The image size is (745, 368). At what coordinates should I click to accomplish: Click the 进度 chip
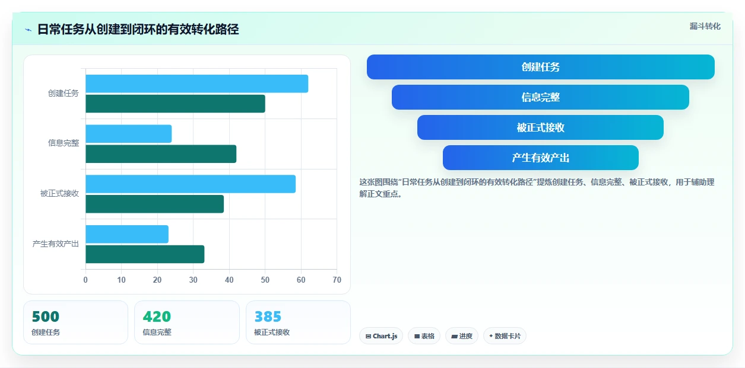[x=462, y=336]
